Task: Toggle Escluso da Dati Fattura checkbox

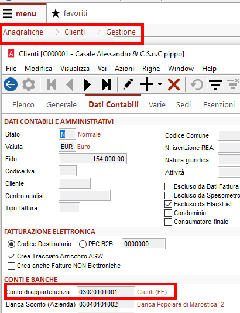Action: coord(168,186)
